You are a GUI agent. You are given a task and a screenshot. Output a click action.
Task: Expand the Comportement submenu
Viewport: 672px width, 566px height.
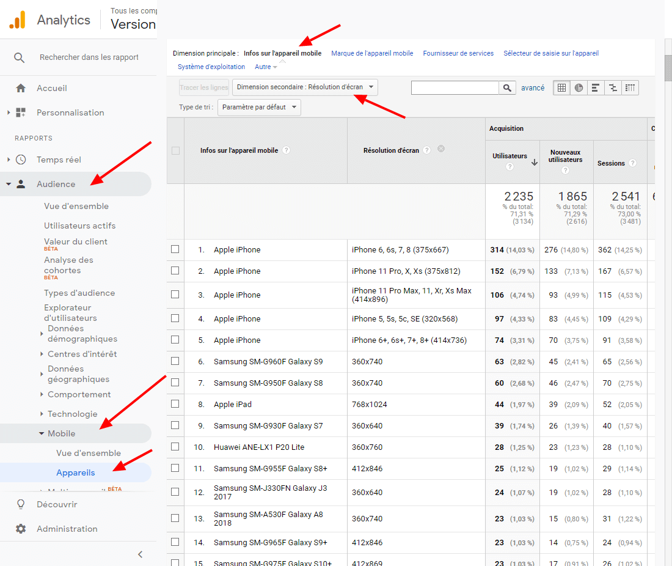pyautogui.click(x=42, y=394)
